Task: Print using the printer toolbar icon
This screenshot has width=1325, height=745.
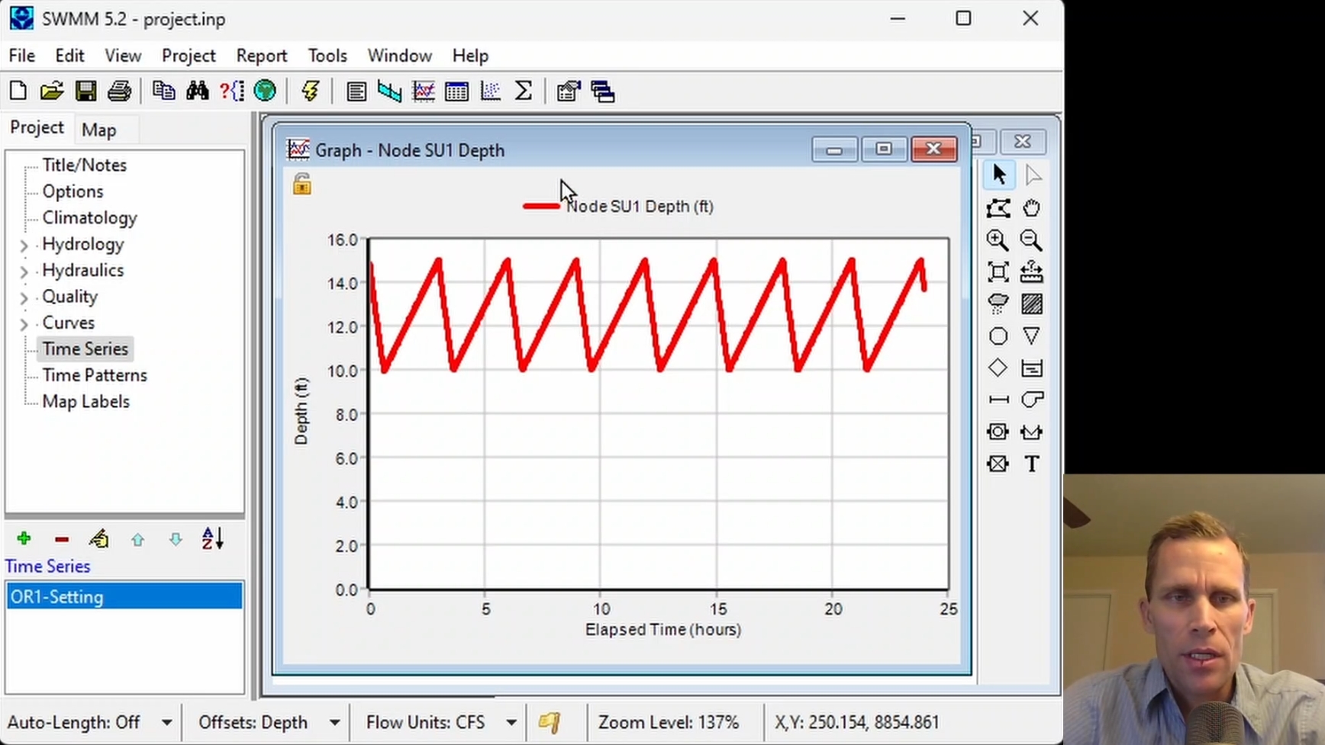Action: [x=119, y=92]
